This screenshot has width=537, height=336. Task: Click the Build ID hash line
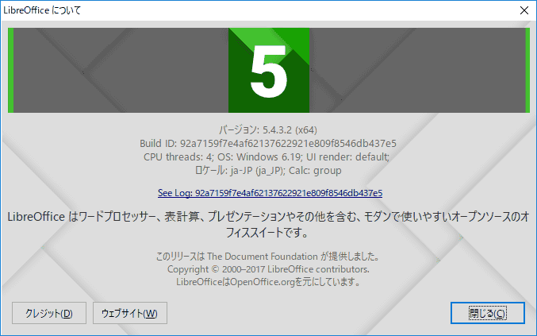coord(268,143)
